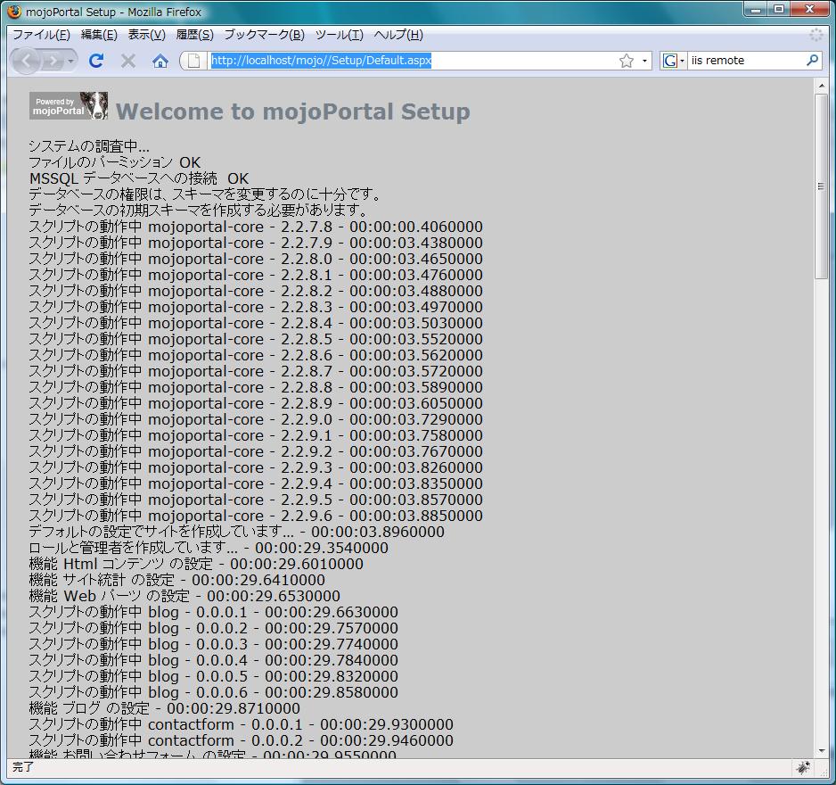The width and height of the screenshot is (836, 785).
Task: Go back using the Back arrow button
Action: [26, 62]
